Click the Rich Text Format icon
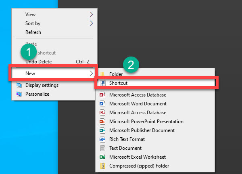This screenshot has height=174, width=242. point(102,139)
